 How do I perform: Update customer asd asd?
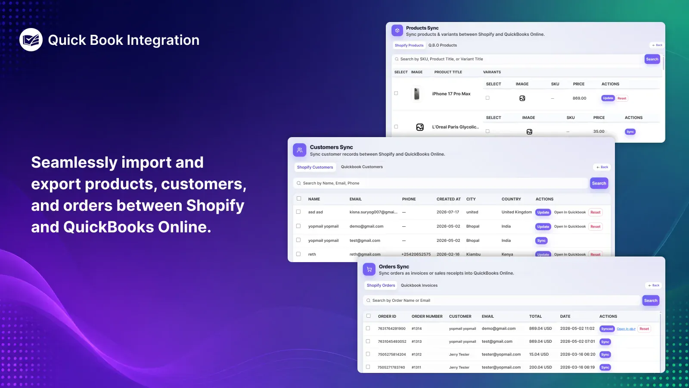click(543, 213)
